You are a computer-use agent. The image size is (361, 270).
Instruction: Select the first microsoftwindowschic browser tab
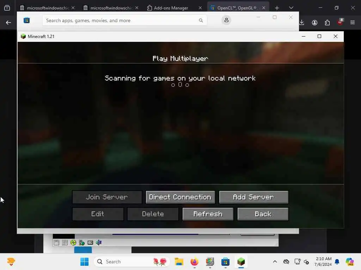click(x=48, y=8)
